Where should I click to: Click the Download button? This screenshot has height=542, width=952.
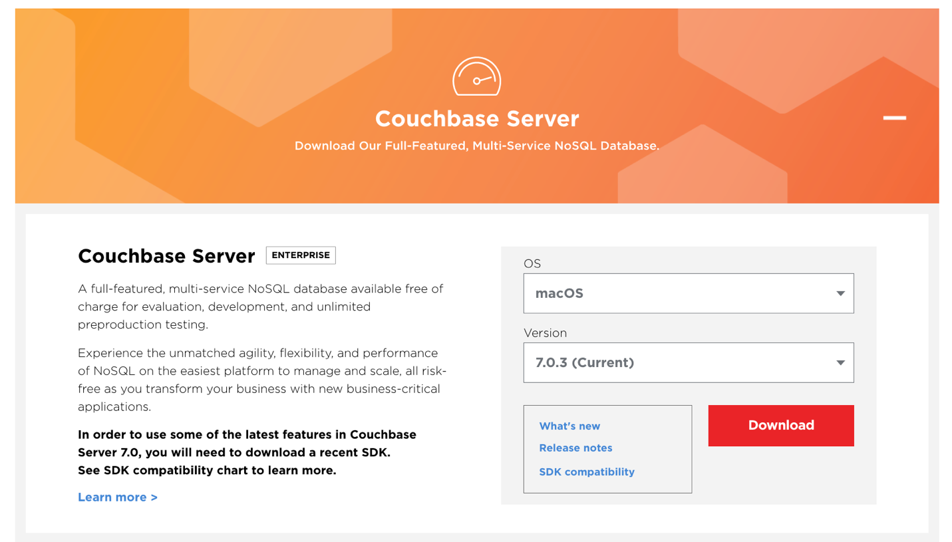click(x=780, y=426)
